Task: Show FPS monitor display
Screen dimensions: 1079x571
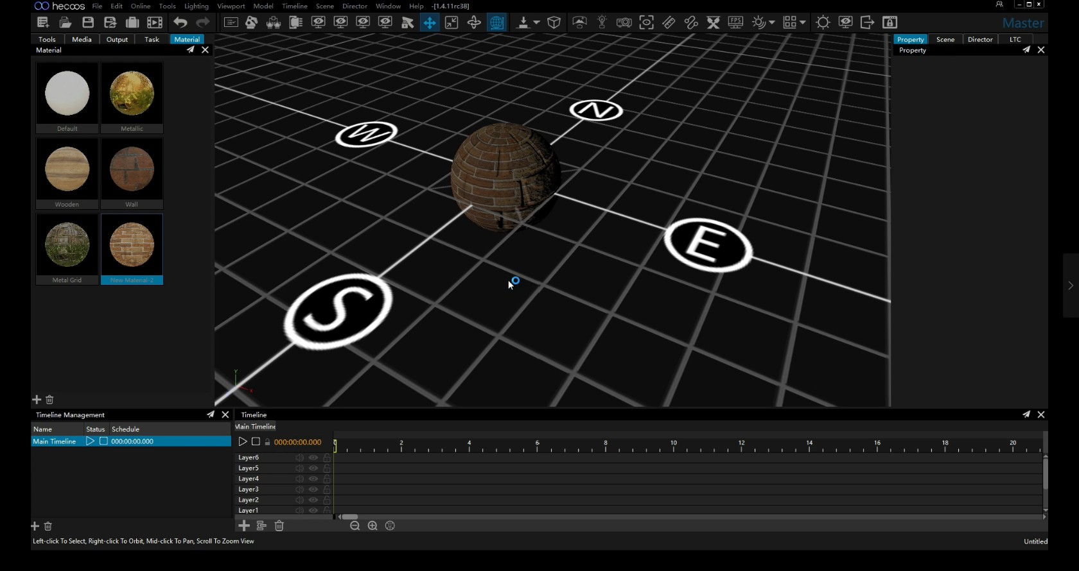Action: point(735,22)
